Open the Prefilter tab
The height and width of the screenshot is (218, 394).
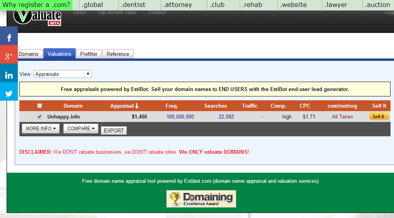(89, 54)
